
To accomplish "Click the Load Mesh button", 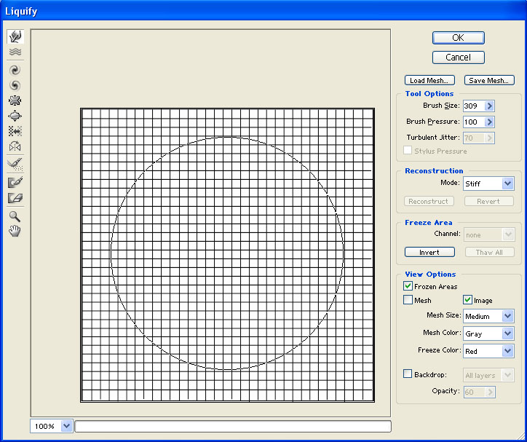I will [x=429, y=80].
